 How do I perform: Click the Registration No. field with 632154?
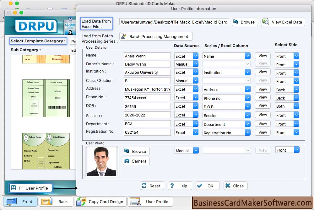point(147,132)
